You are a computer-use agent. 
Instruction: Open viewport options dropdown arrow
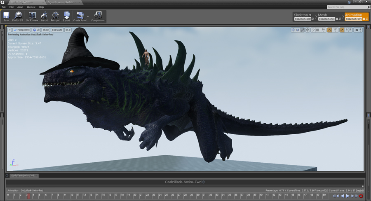coord(9,30)
